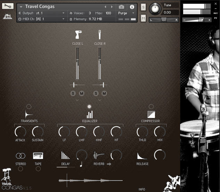Click the pan center icon

pos(164,20)
